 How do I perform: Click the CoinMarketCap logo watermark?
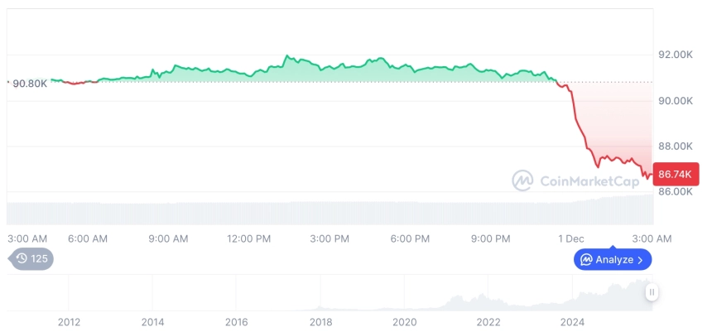[522, 180]
